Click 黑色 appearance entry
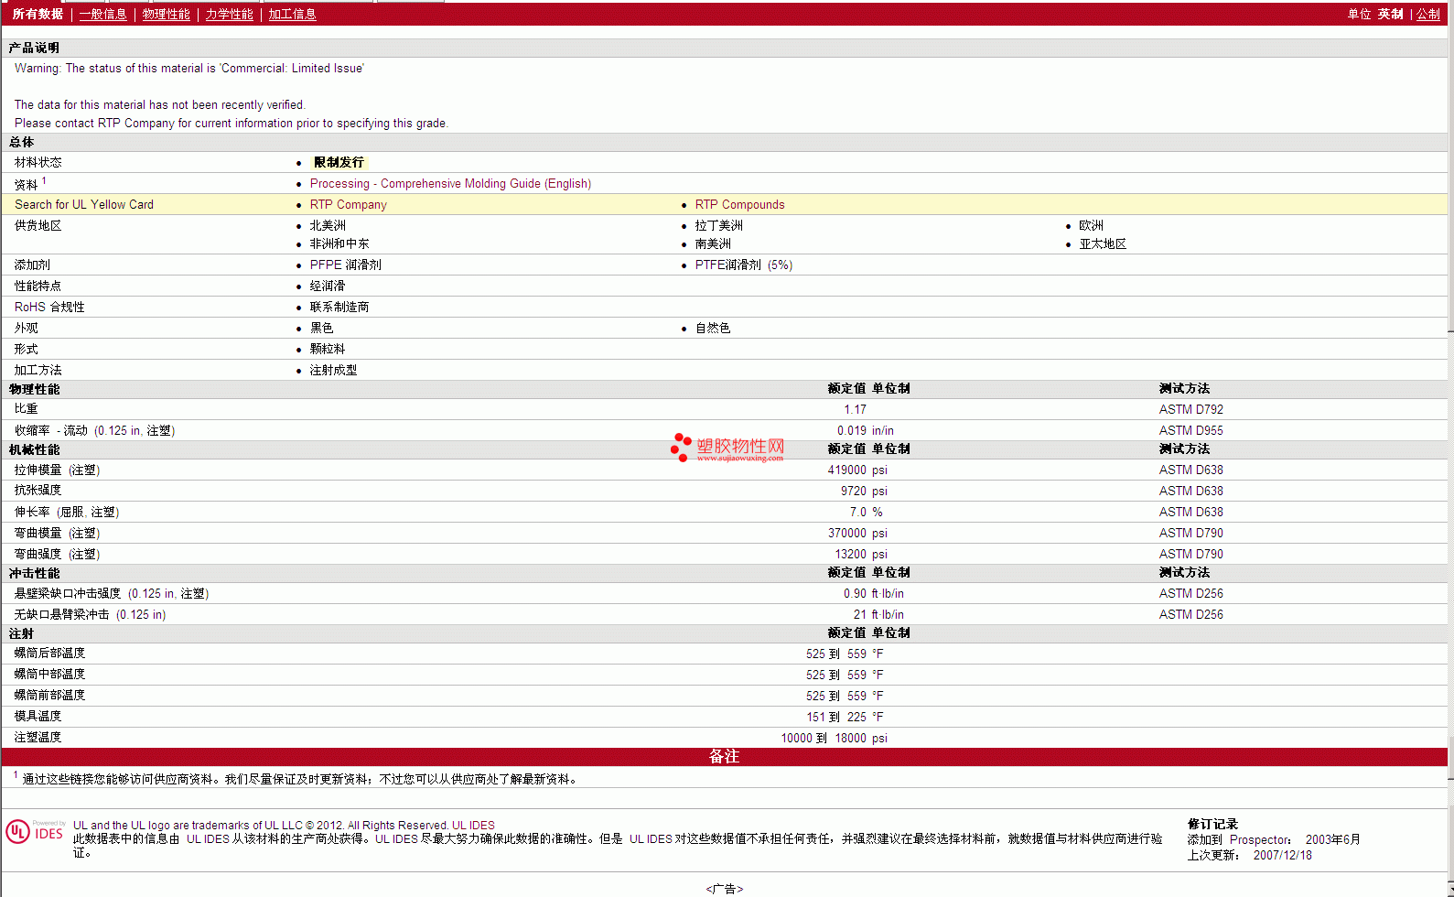 click(x=321, y=329)
